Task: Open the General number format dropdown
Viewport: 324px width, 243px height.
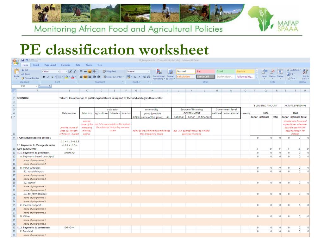Action: [x=149, y=72]
